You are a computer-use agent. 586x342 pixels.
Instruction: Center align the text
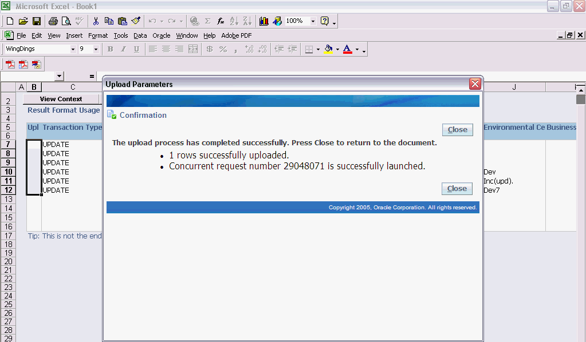coord(166,49)
